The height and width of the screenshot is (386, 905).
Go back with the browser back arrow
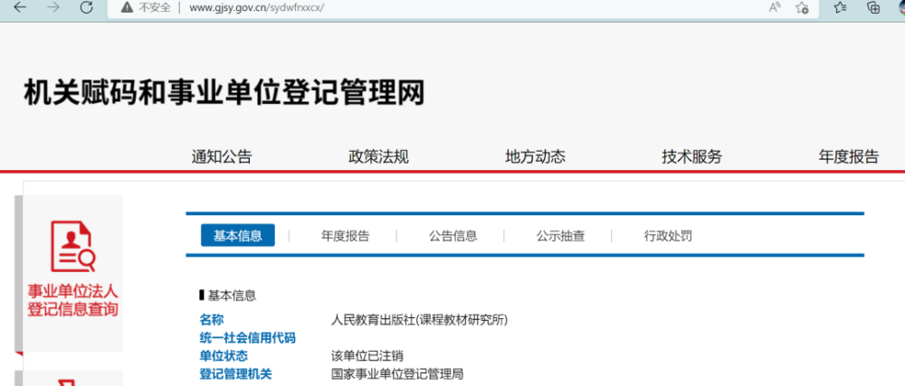point(20,7)
